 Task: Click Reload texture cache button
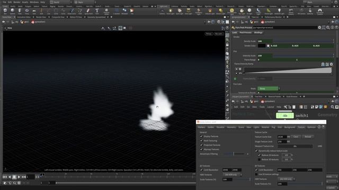point(308,137)
